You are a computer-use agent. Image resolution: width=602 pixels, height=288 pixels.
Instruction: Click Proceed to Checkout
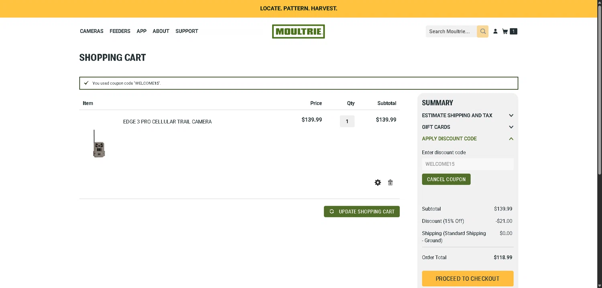[x=468, y=278]
